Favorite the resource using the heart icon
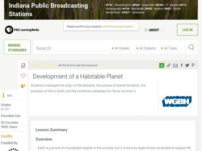Screen dimensions: 202x151 (23, 76)
